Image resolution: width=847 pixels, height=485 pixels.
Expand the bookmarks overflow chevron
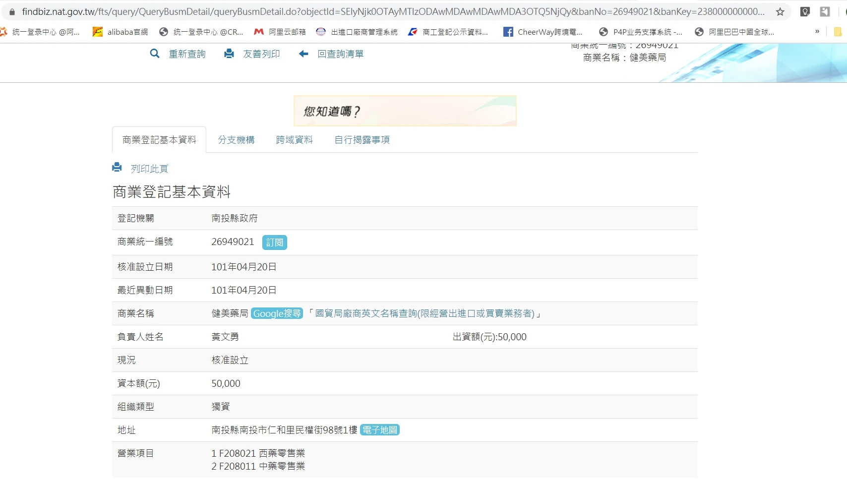click(817, 32)
